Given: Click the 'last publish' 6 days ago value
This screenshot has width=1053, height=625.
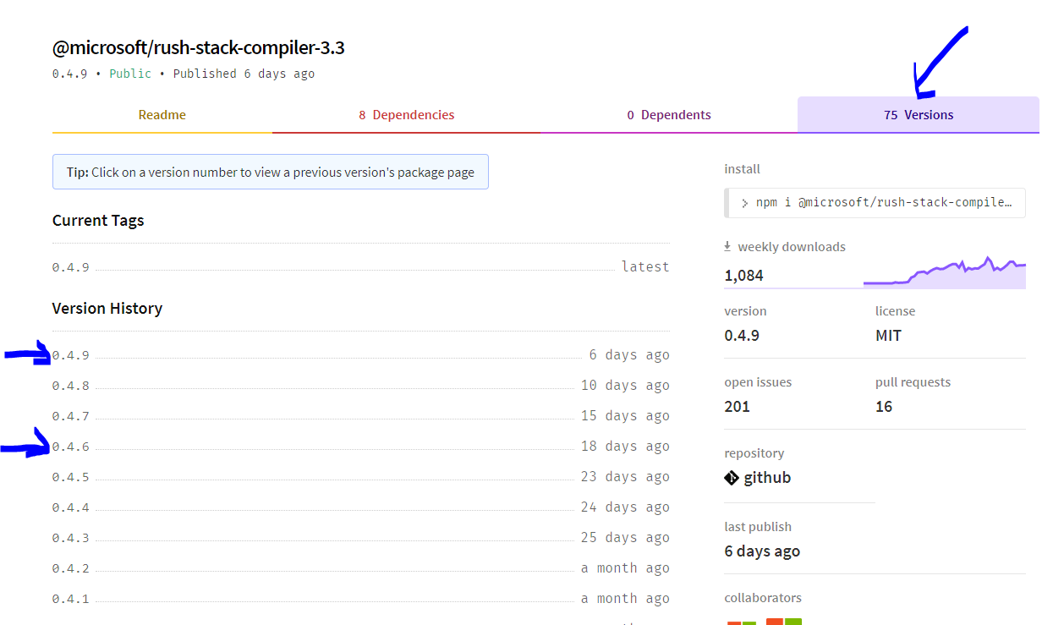Looking at the screenshot, I should point(762,551).
